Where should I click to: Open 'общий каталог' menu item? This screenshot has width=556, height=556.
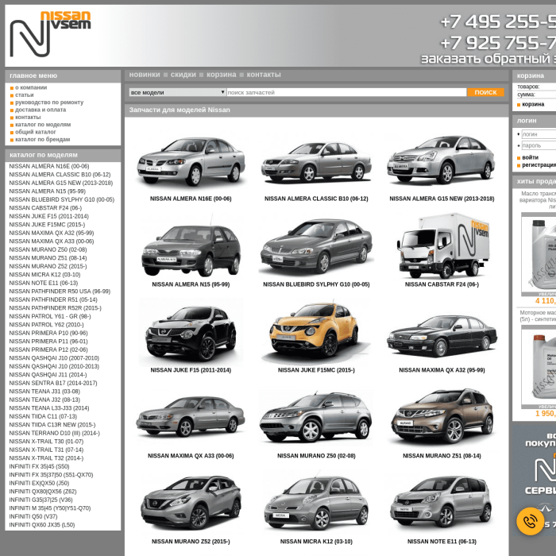(x=36, y=133)
